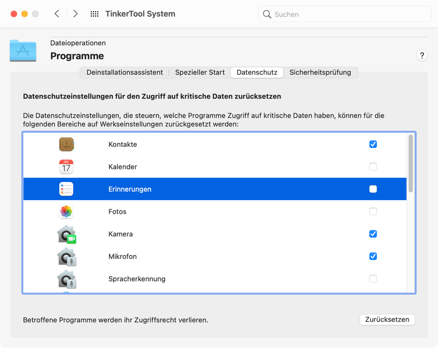Select the Kamera row label

click(x=120, y=234)
